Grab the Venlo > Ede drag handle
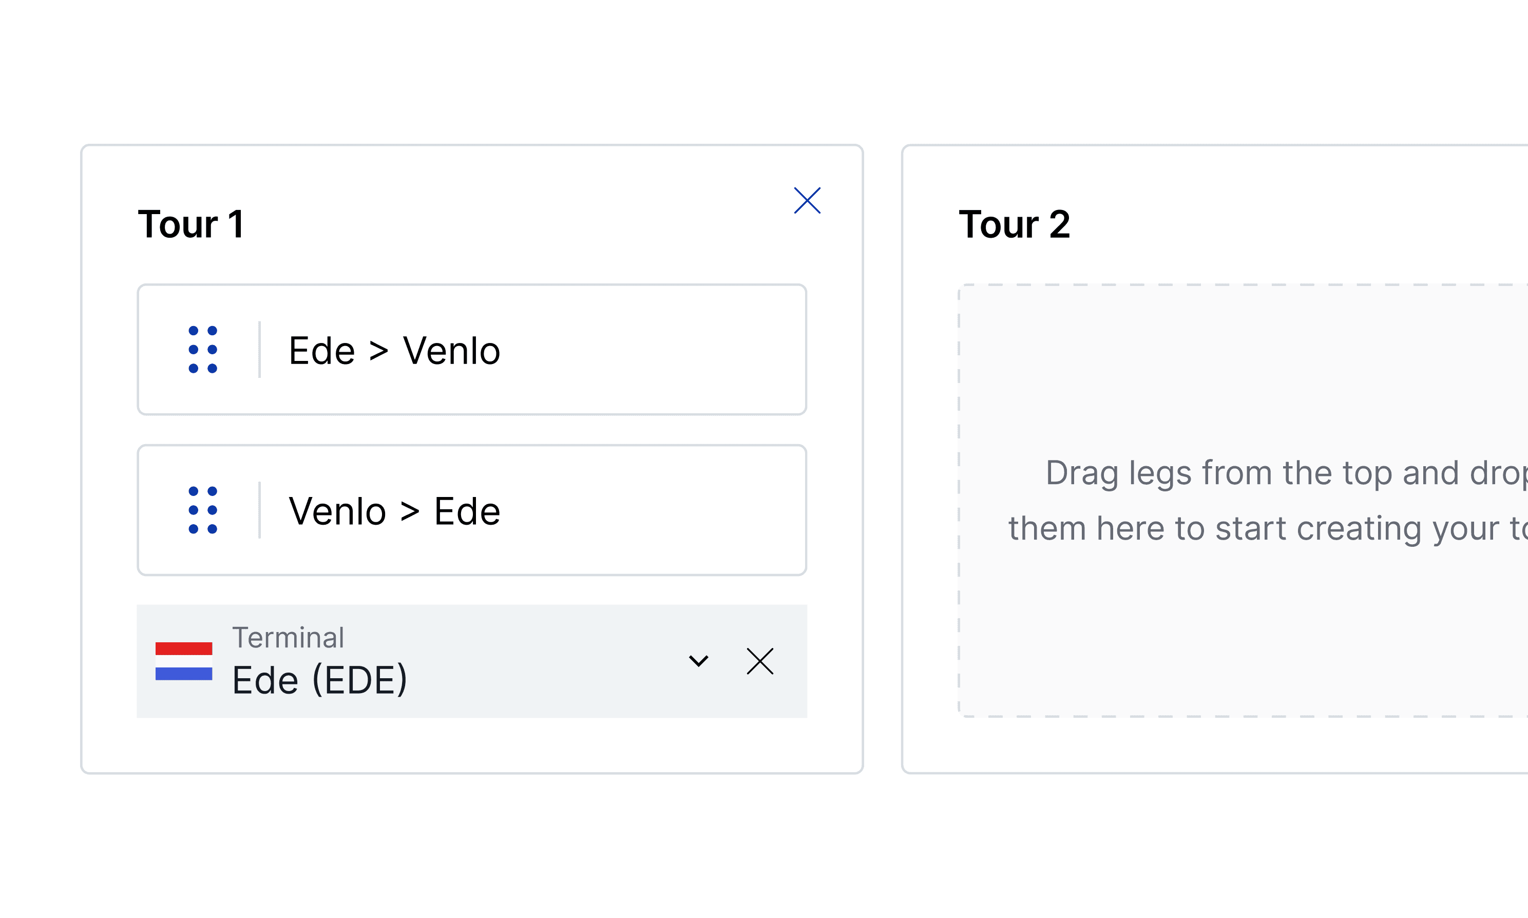1528x918 pixels. coord(203,510)
